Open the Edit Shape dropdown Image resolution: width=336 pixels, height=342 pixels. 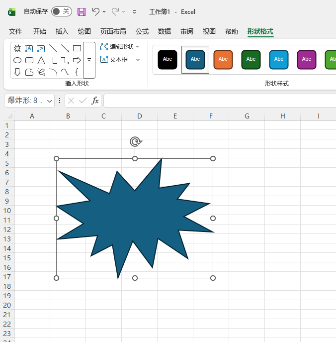pyautogui.click(x=120, y=46)
